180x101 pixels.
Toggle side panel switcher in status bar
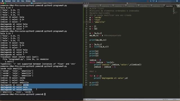coord(85,100)
